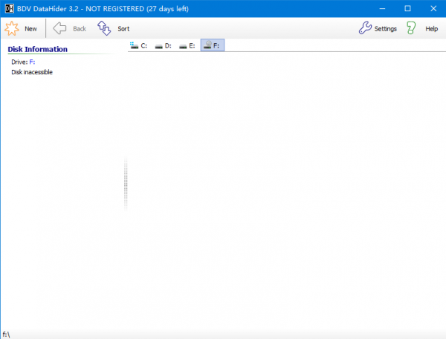
Task: Click the New star icon
Action: click(12, 28)
